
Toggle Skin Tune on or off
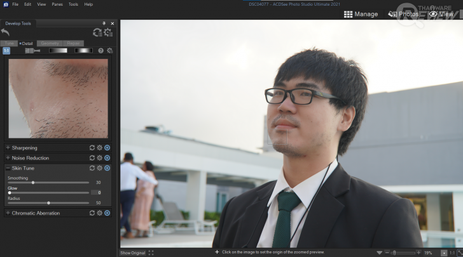point(107,168)
